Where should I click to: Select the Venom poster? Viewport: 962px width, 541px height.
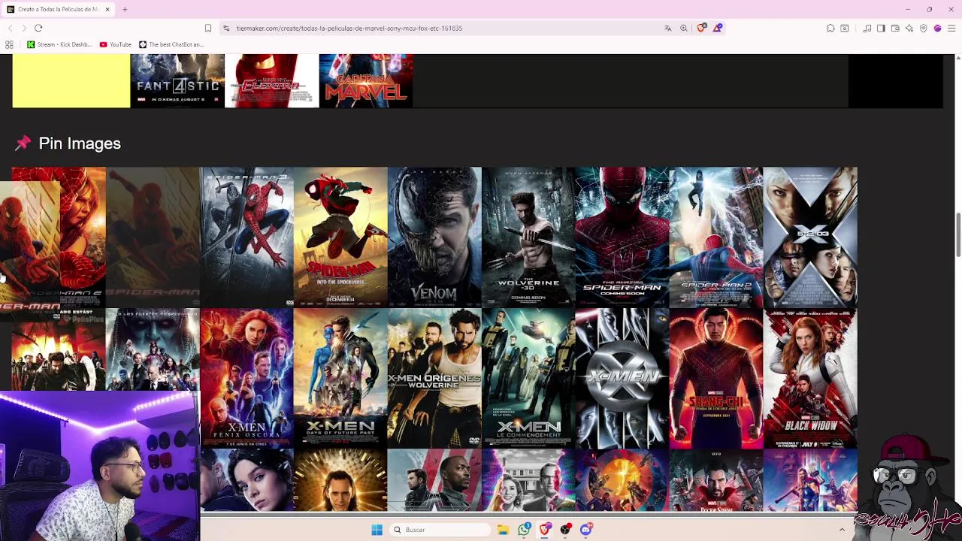pos(434,237)
